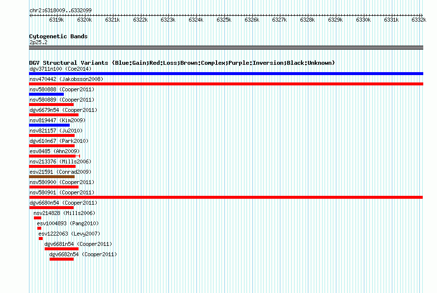Open dgv610n67 (Park2010) variant label
This screenshot has height=293, width=437.
(59, 141)
